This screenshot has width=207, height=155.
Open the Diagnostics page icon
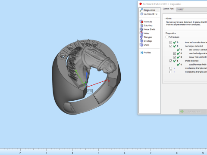[141, 10]
